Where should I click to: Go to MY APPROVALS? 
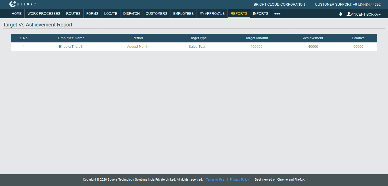pos(212,14)
